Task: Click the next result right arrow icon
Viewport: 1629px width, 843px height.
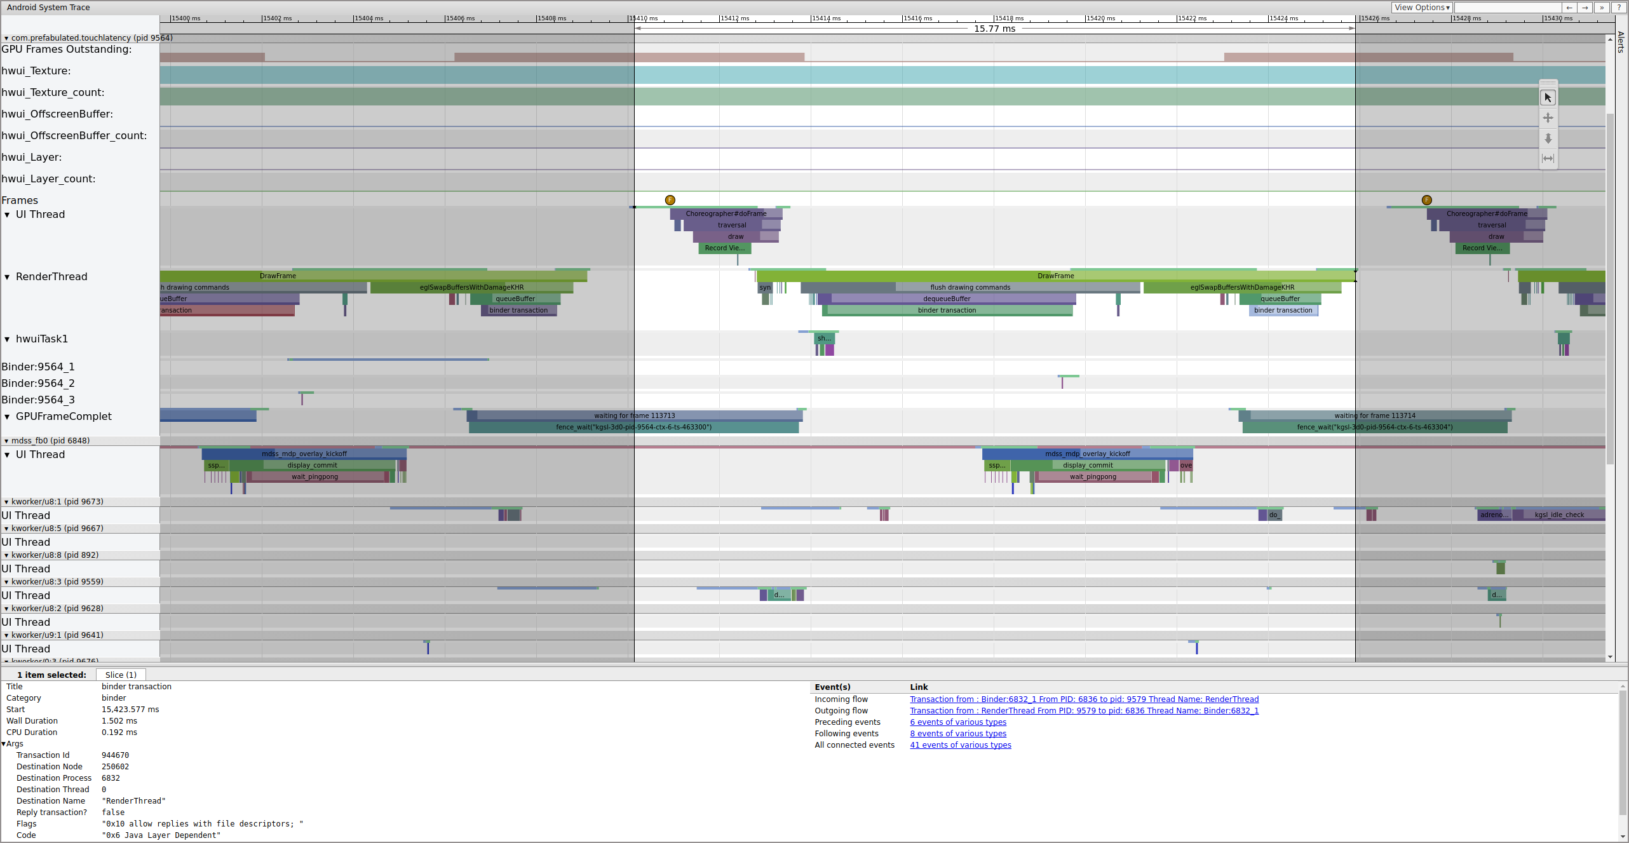Action: coord(1585,8)
